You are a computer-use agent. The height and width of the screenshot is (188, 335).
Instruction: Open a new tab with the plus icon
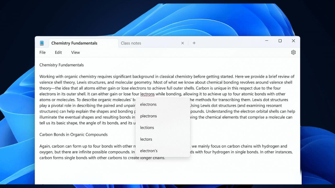(x=194, y=43)
